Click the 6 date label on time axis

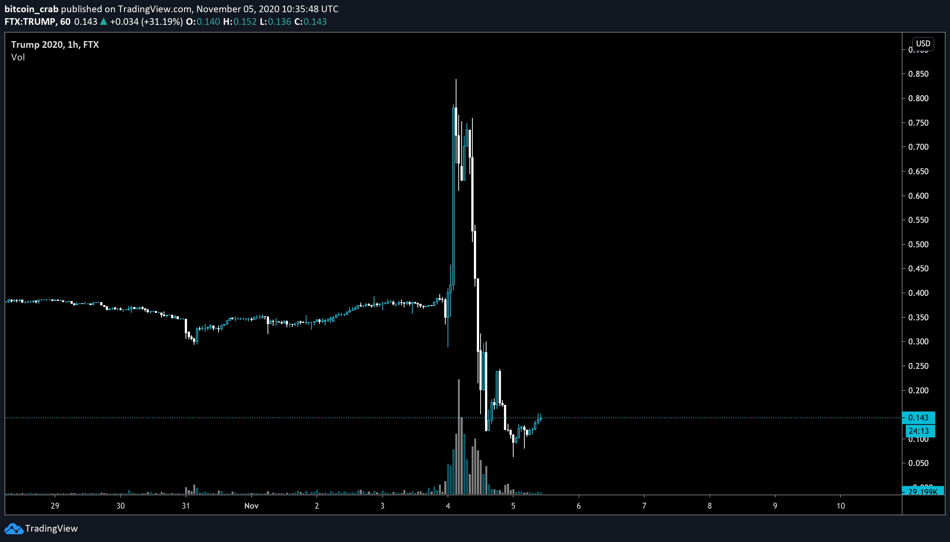click(x=579, y=506)
